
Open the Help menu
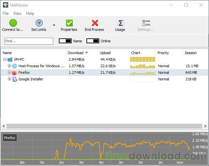pos(30,13)
